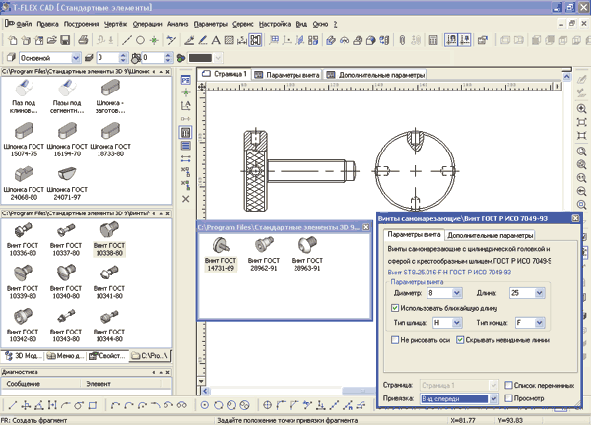The image size is (591, 425).
Task: Click the Print icon in the toolbar
Action: (x=82, y=41)
